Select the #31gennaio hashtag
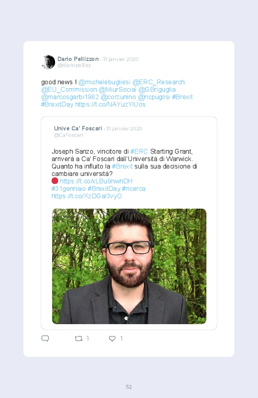Screen dimensions: 258x398 [x=68, y=189]
